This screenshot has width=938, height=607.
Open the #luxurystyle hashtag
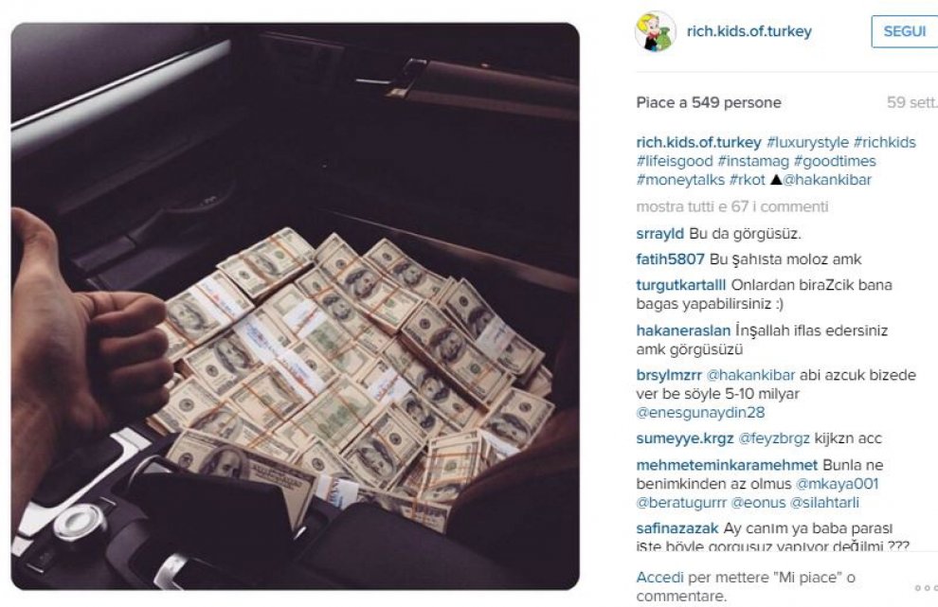807,142
